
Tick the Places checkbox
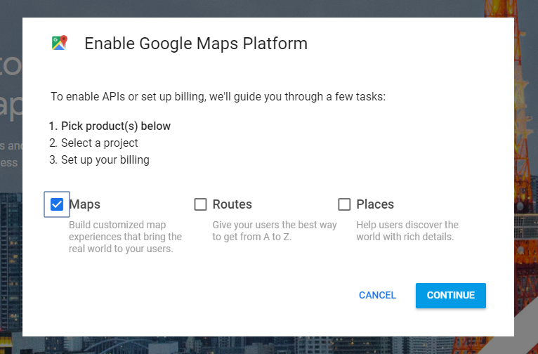[x=344, y=204]
